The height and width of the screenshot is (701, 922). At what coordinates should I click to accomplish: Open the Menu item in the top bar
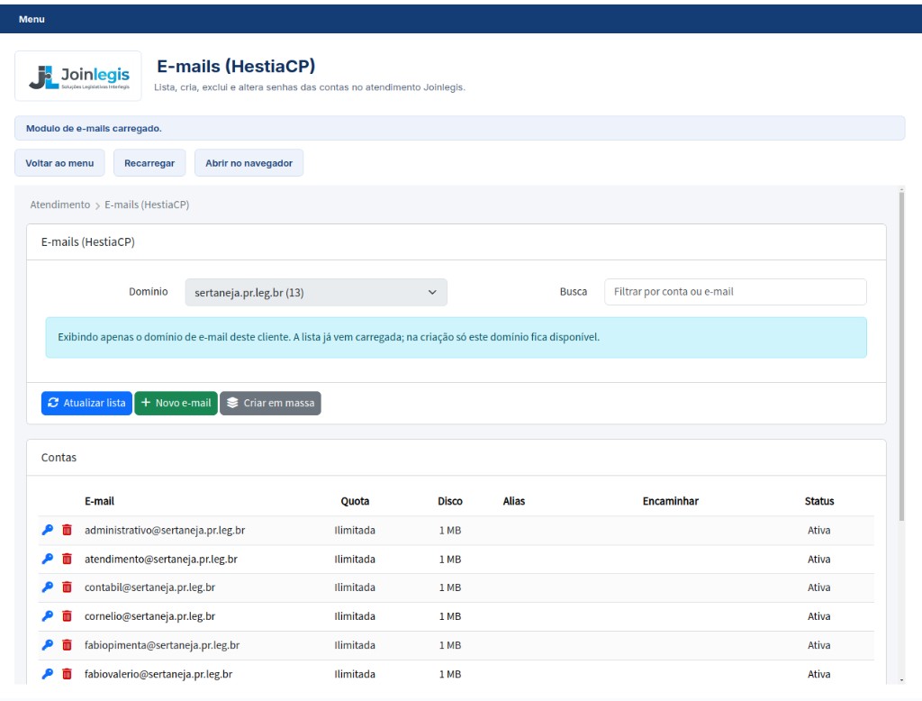pos(32,20)
